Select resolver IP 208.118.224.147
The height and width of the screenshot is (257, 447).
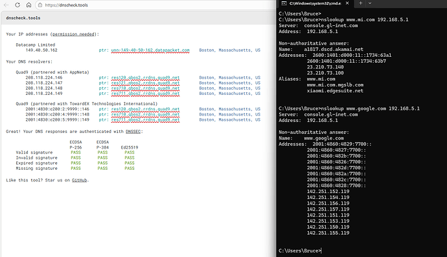tap(44, 83)
